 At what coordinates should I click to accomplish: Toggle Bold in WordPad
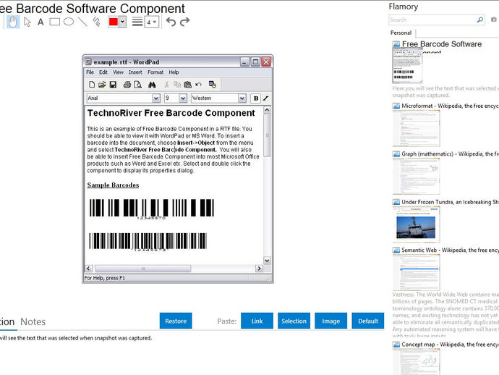click(255, 98)
